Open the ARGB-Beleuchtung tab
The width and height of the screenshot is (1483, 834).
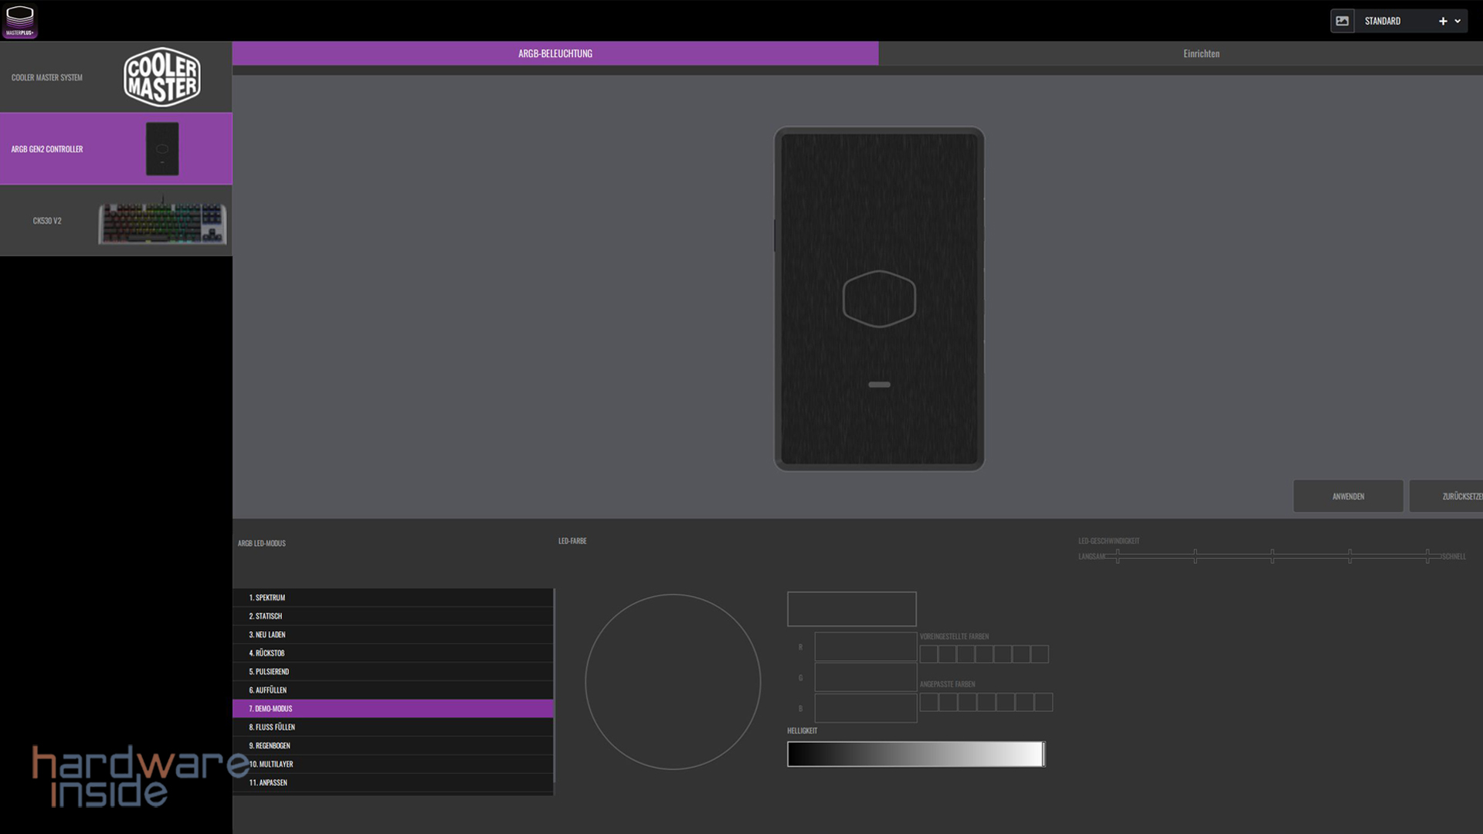pos(555,53)
